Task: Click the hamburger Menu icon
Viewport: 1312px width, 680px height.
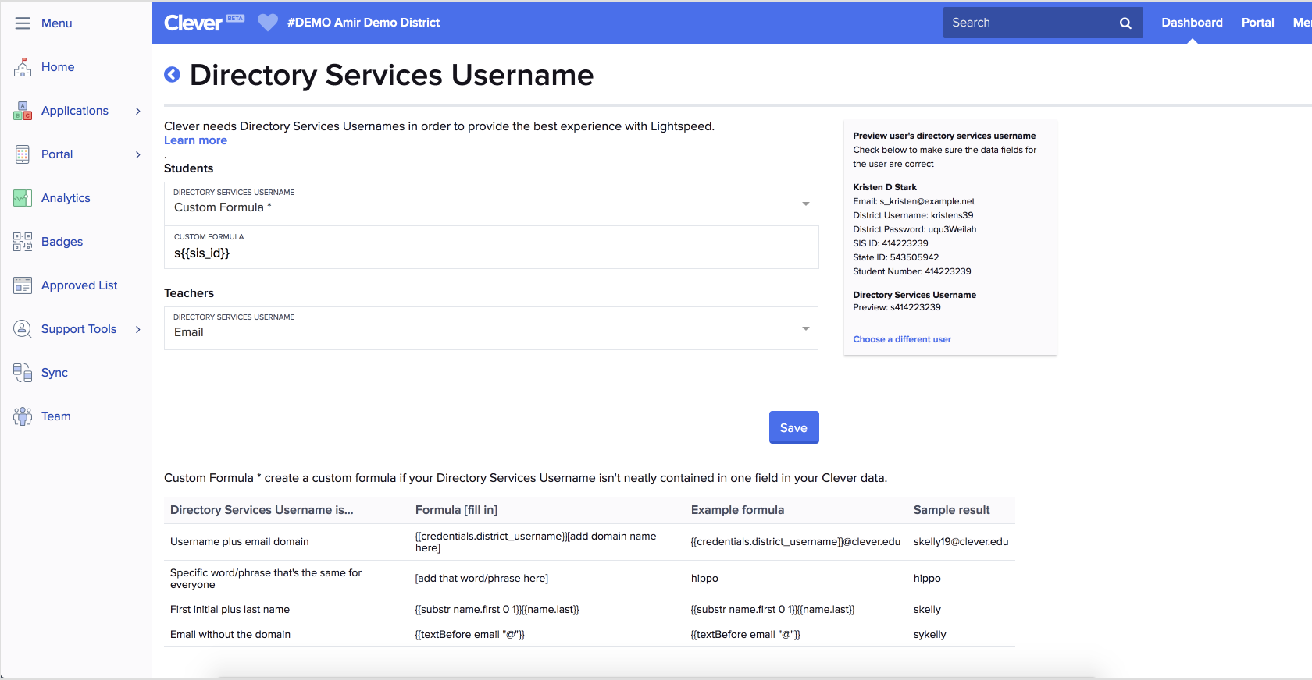Action: [23, 23]
